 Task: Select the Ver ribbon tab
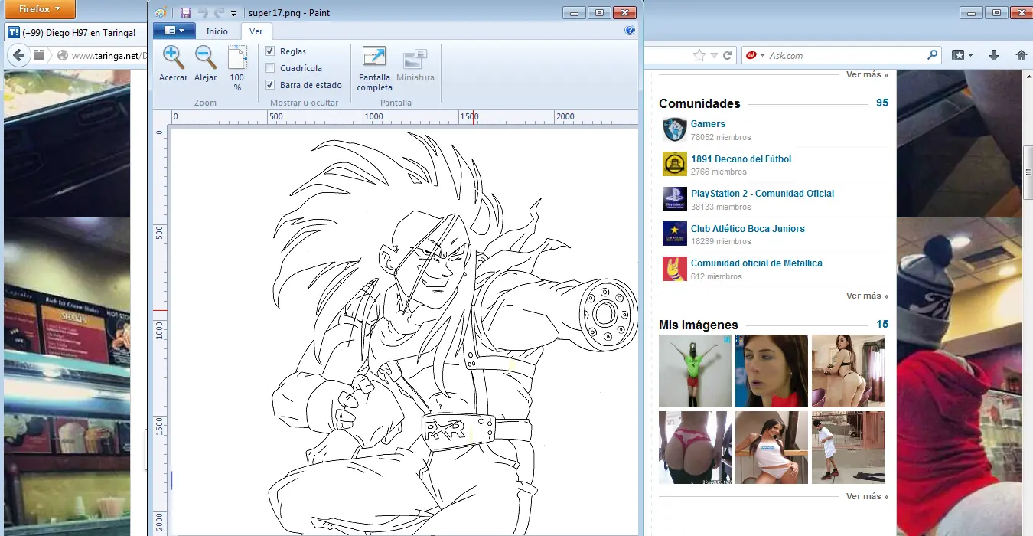[256, 31]
